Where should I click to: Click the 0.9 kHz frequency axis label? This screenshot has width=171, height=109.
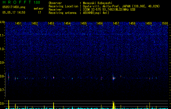[2, 63]
